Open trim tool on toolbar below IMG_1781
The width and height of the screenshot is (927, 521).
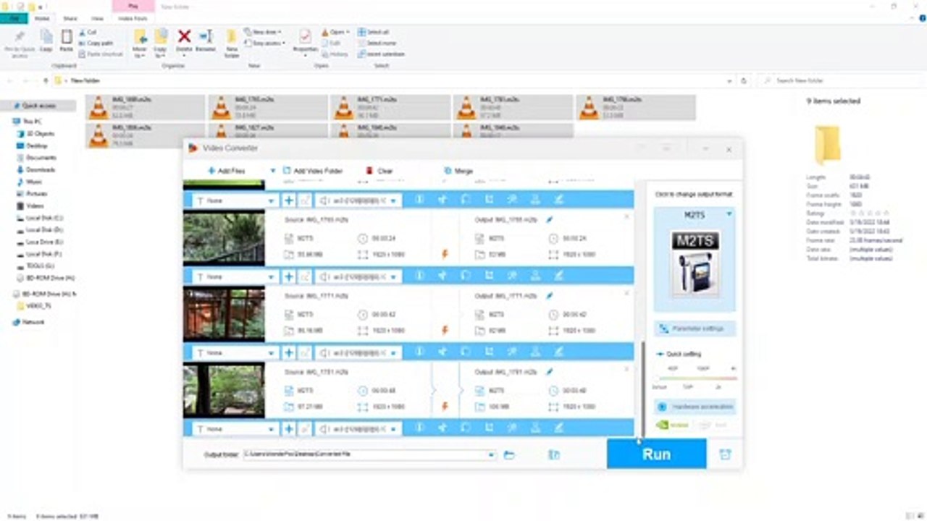tap(442, 428)
